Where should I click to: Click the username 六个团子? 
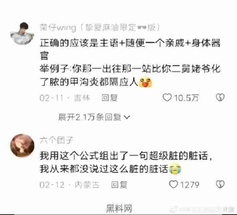[x=56, y=140]
